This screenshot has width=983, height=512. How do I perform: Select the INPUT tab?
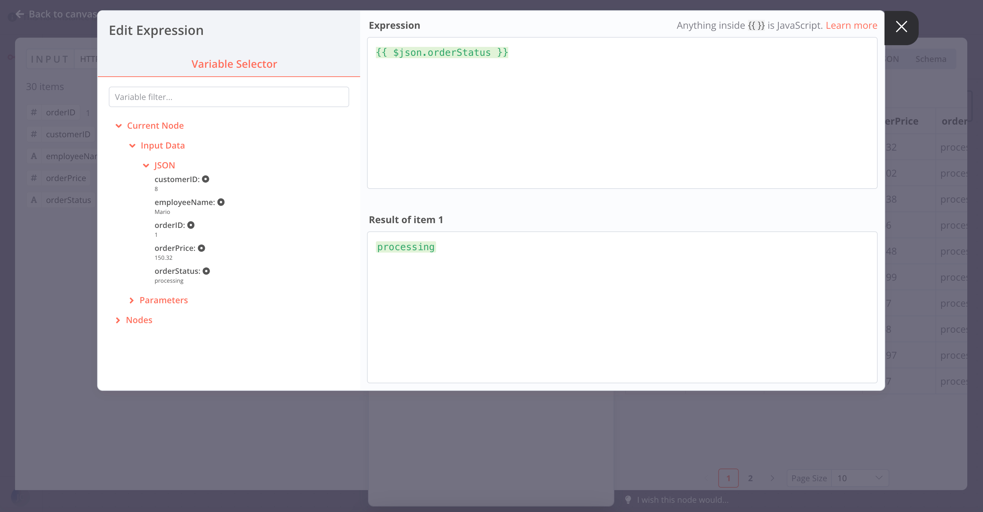[50, 59]
